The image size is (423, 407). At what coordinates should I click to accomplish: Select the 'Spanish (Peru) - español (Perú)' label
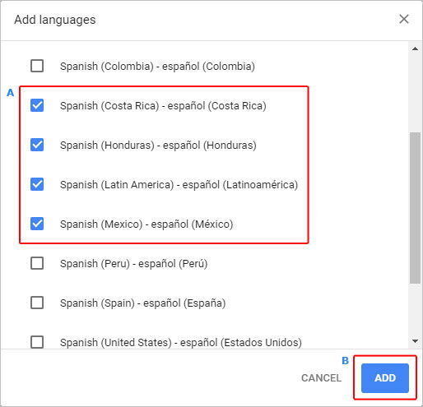(x=134, y=264)
